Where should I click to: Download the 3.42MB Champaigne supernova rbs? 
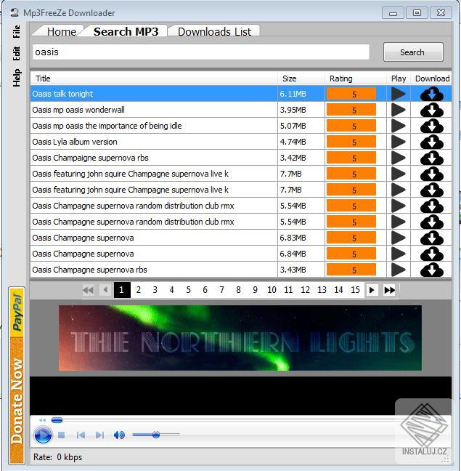pyautogui.click(x=432, y=158)
